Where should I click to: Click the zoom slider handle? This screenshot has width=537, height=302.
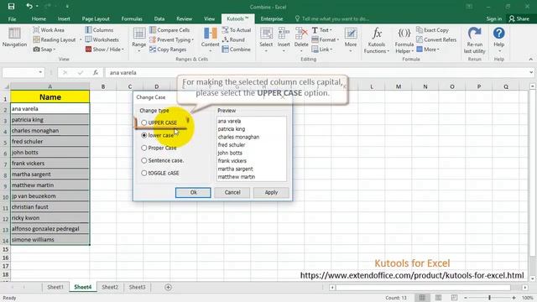coord(490,298)
